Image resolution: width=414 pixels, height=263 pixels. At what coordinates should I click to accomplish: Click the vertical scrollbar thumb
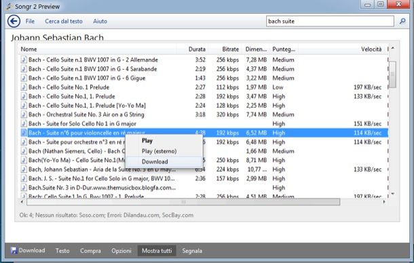click(x=392, y=75)
